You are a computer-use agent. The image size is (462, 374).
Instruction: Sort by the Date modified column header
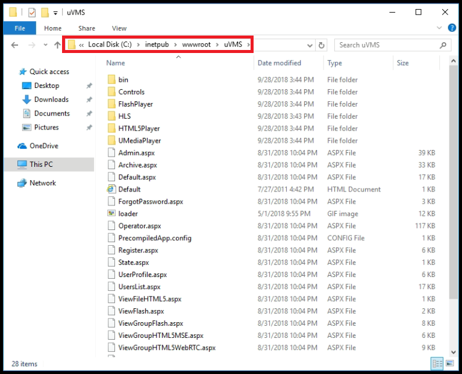tap(279, 63)
